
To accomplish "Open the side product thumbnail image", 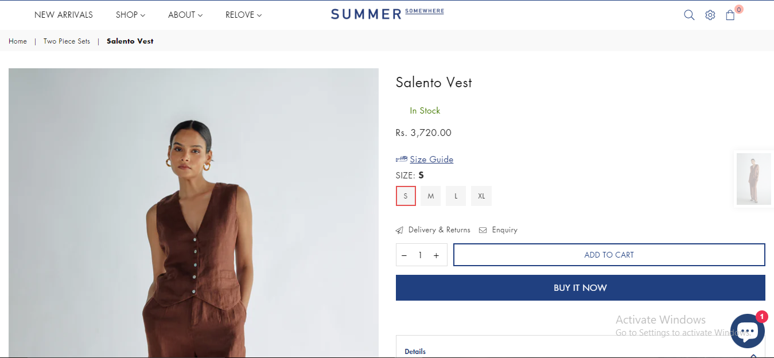I will click(x=753, y=179).
